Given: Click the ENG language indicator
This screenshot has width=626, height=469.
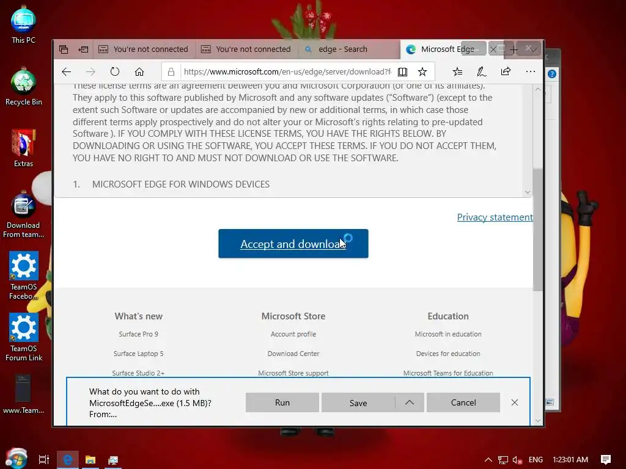Looking at the screenshot, I should 536,460.
